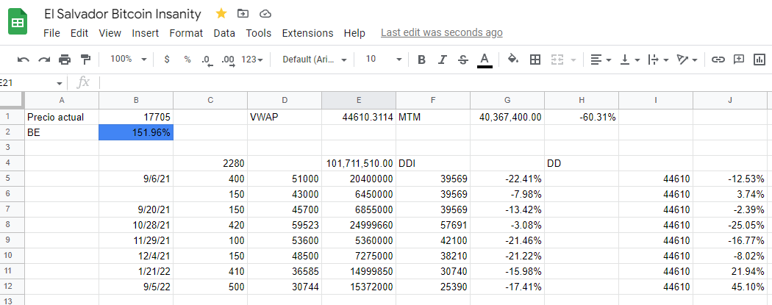Screen dimensions: 772x305
Task: Open the Google Sheets home icon
Action: (18, 22)
